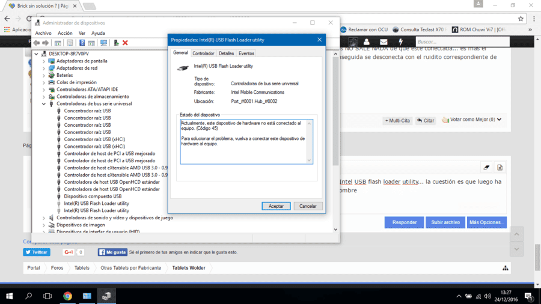Open the Archivo menu

(x=43, y=33)
